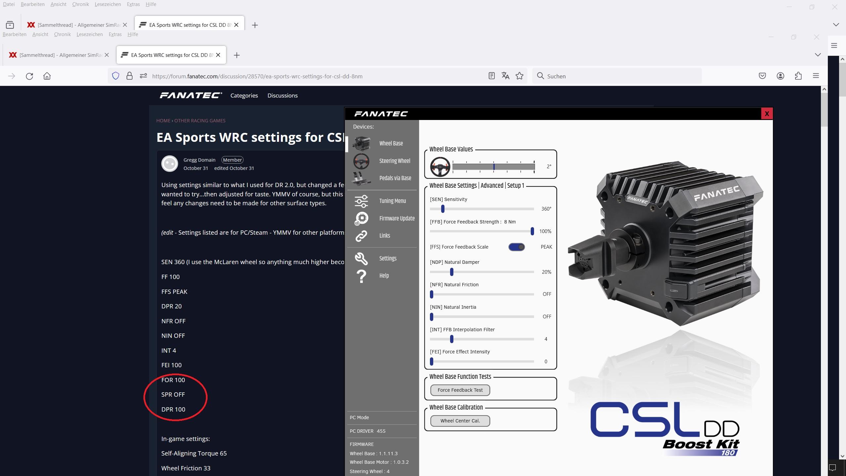846x476 pixels.
Task: Click the Suchen search field
Action: (x=617, y=76)
